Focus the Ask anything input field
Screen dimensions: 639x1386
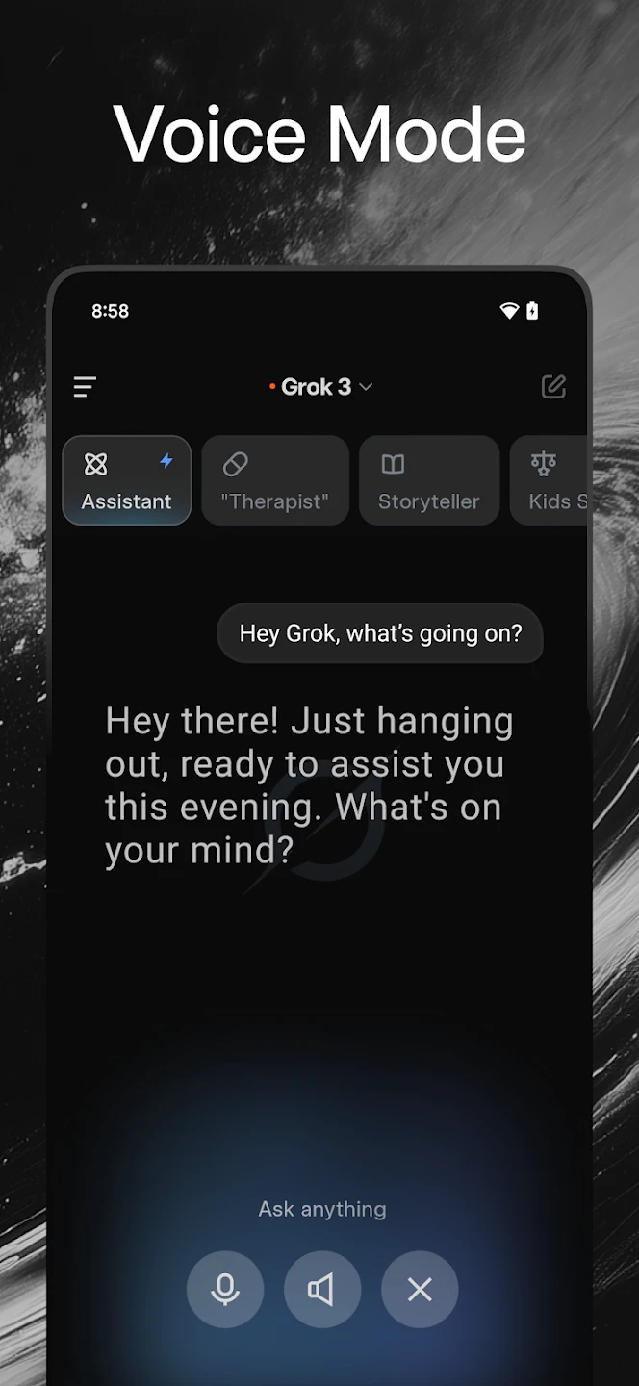[x=322, y=1209]
